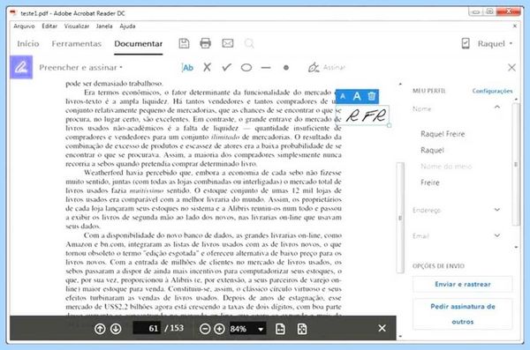Decrease signature size with small A
Screen dimensions: 530x350
pos(343,96)
